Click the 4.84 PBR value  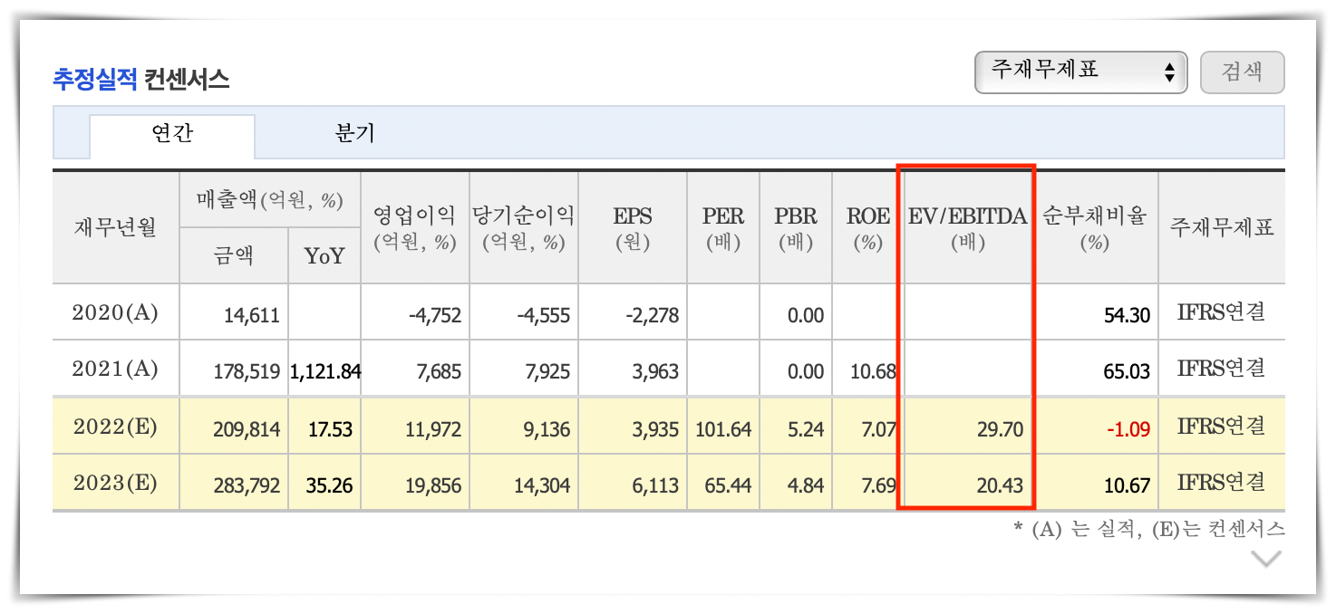tap(806, 485)
